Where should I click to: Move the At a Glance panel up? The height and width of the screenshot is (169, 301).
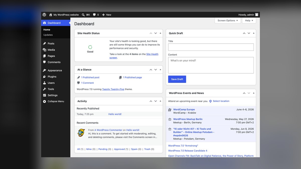point(151,70)
